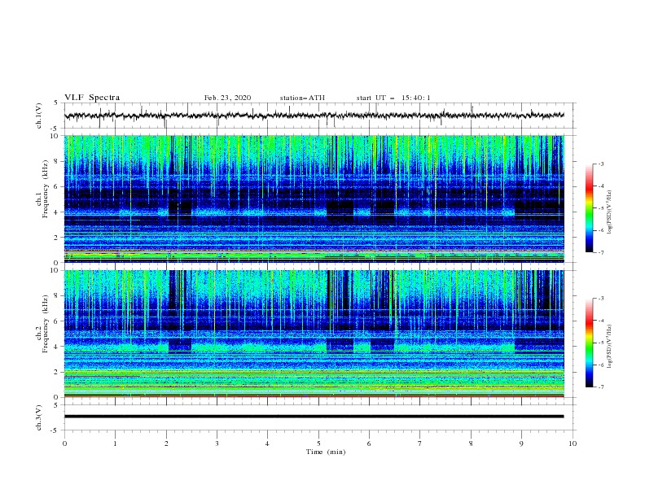Click the "ch.1(V)" axis label
The height and width of the screenshot is (498, 645).
pos(39,116)
